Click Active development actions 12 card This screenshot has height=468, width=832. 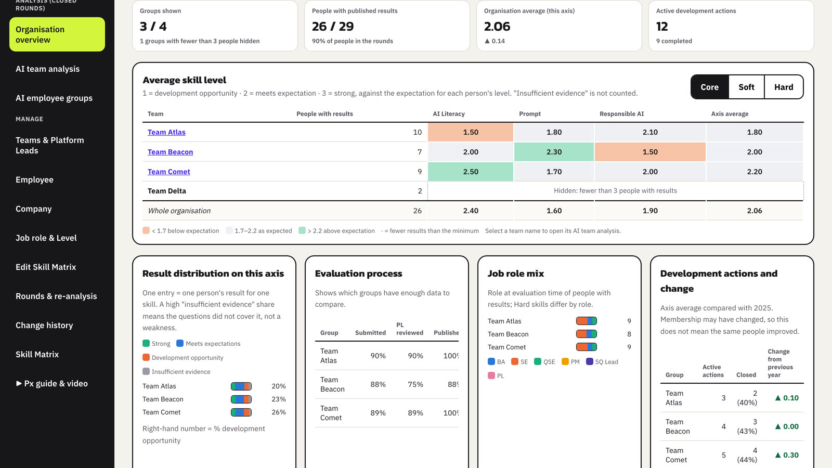[x=731, y=26]
